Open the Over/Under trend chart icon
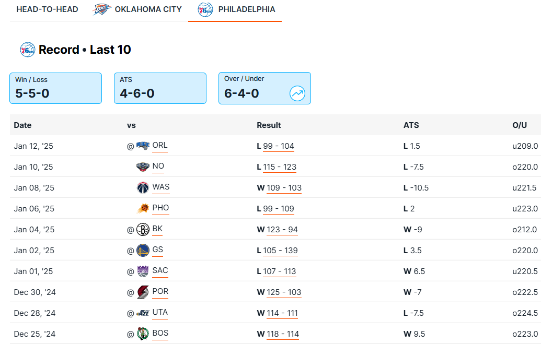This screenshot has height=344, width=541. [297, 93]
